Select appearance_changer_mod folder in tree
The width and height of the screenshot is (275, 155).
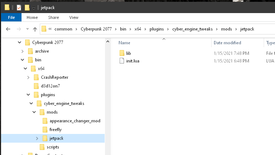[x=74, y=121]
